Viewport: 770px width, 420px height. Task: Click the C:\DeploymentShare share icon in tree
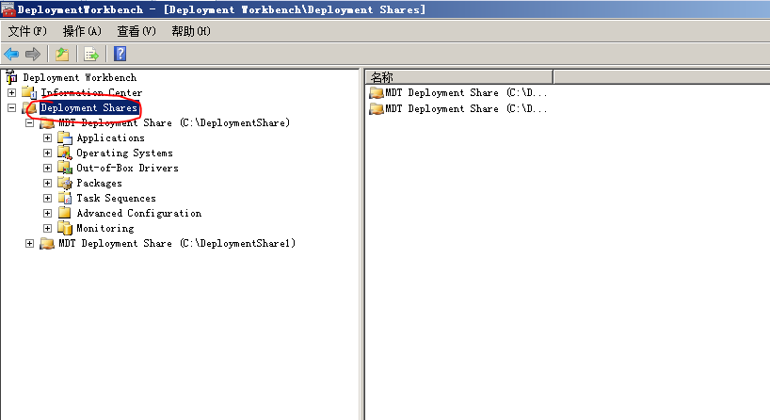(x=47, y=122)
